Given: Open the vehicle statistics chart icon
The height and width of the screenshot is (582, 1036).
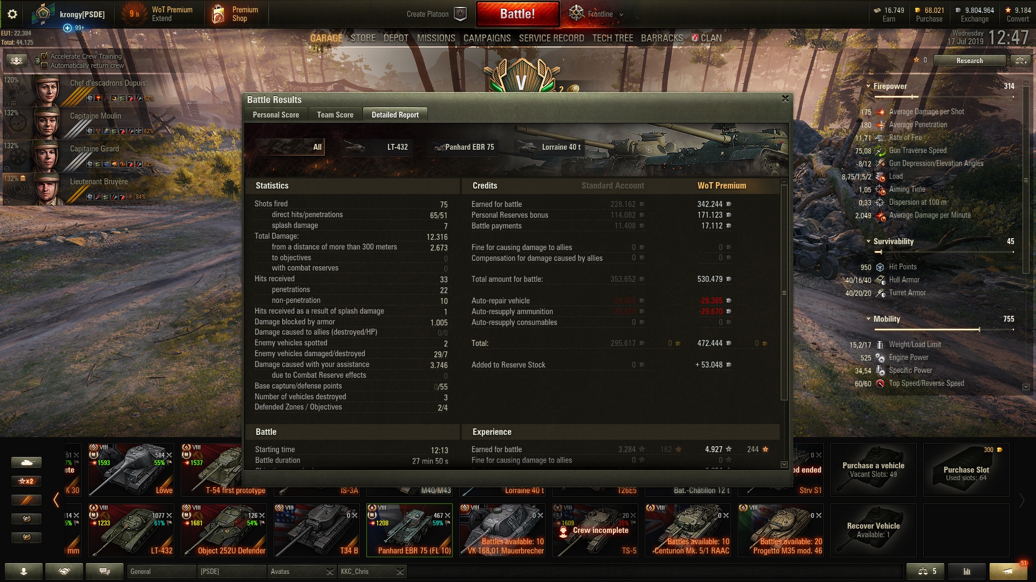Looking at the screenshot, I should (x=967, y=571).
